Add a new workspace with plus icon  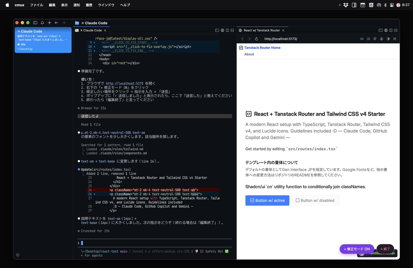tap(50, 23)
